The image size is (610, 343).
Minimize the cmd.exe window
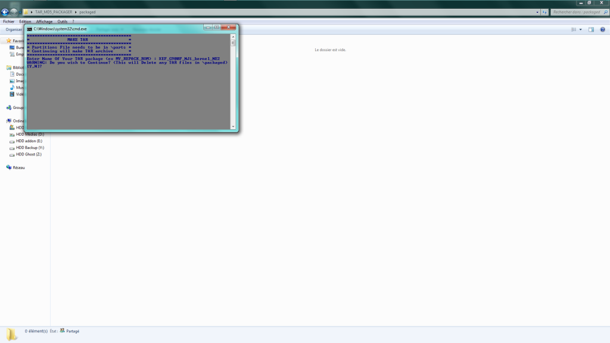point(208,27)
